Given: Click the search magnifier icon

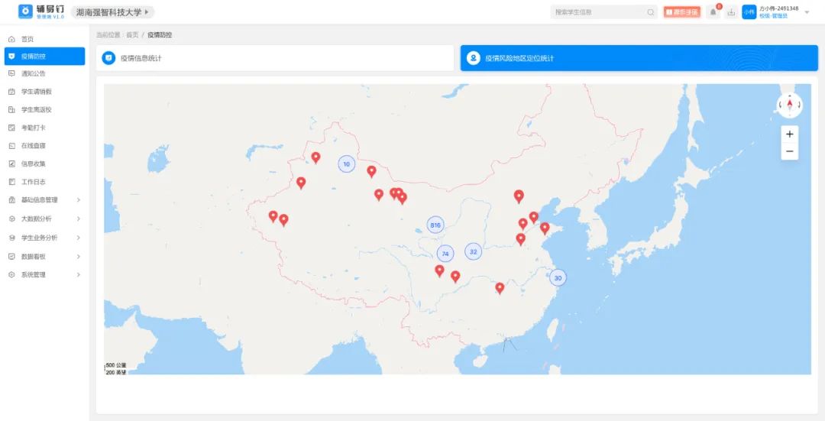Looking at the screenshot, I should (x=651, y=12).
